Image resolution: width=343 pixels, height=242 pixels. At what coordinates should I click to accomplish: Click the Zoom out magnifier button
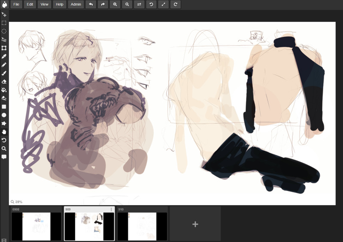click(127, 4)
